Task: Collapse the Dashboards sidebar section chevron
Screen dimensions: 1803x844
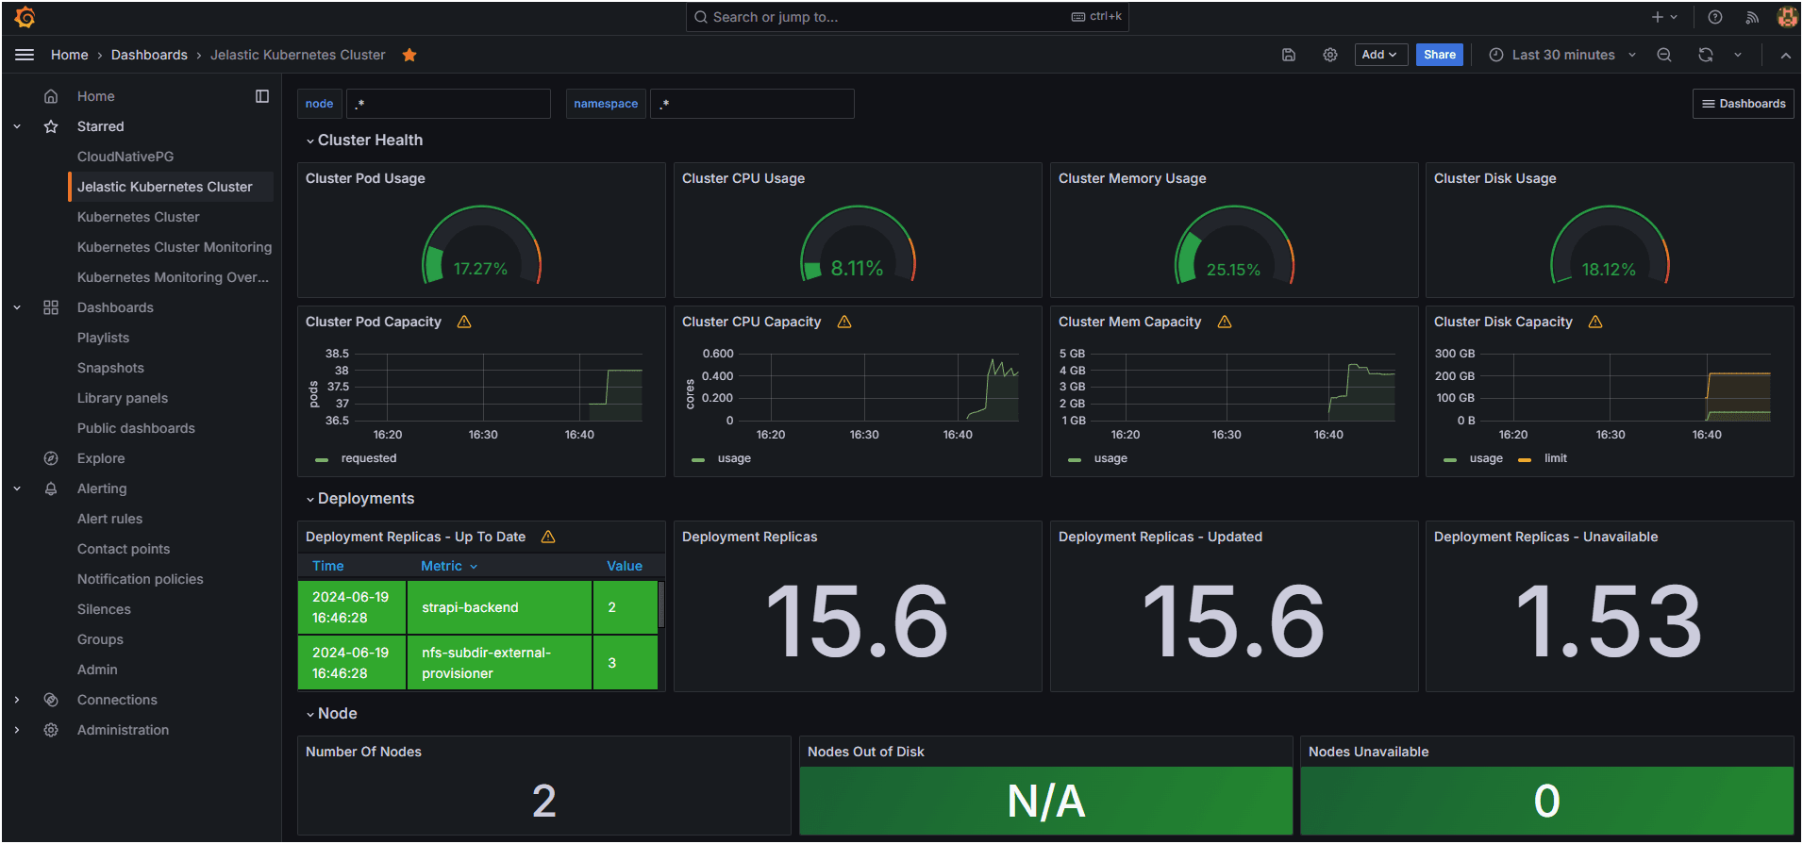Action: click(x=17, y=307)
